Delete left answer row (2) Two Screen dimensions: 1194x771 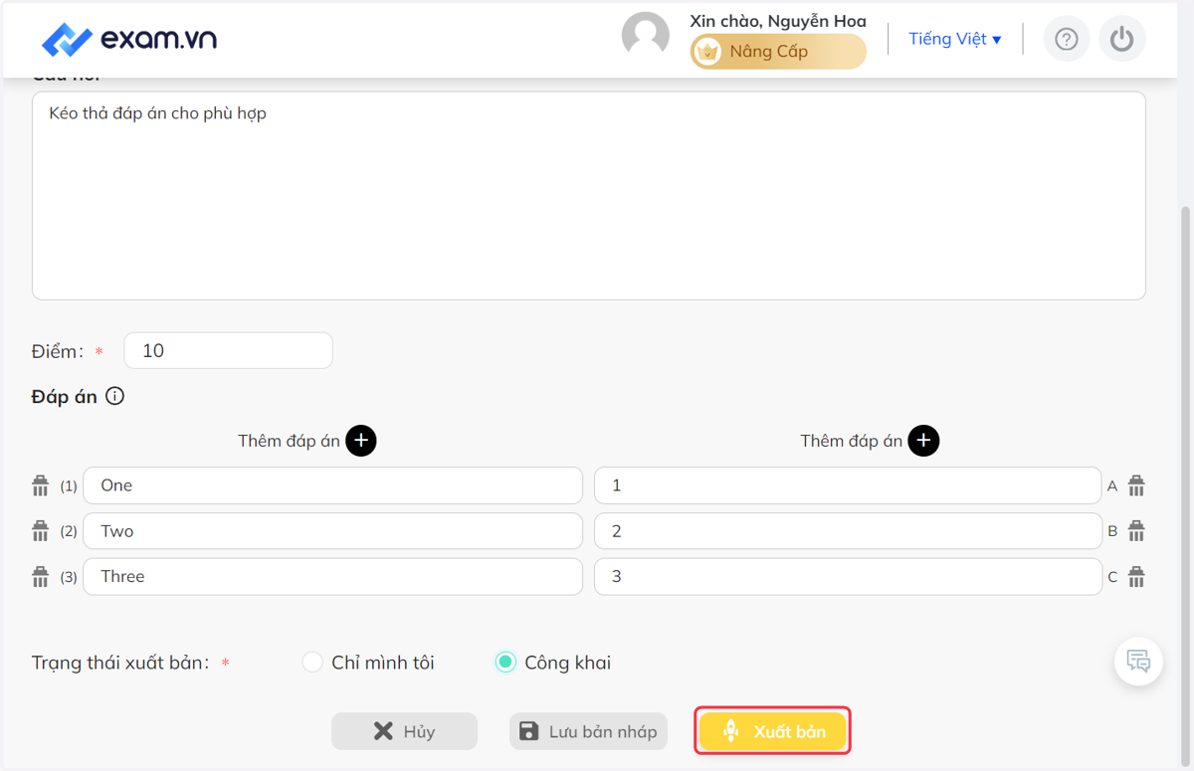point(40,531)
